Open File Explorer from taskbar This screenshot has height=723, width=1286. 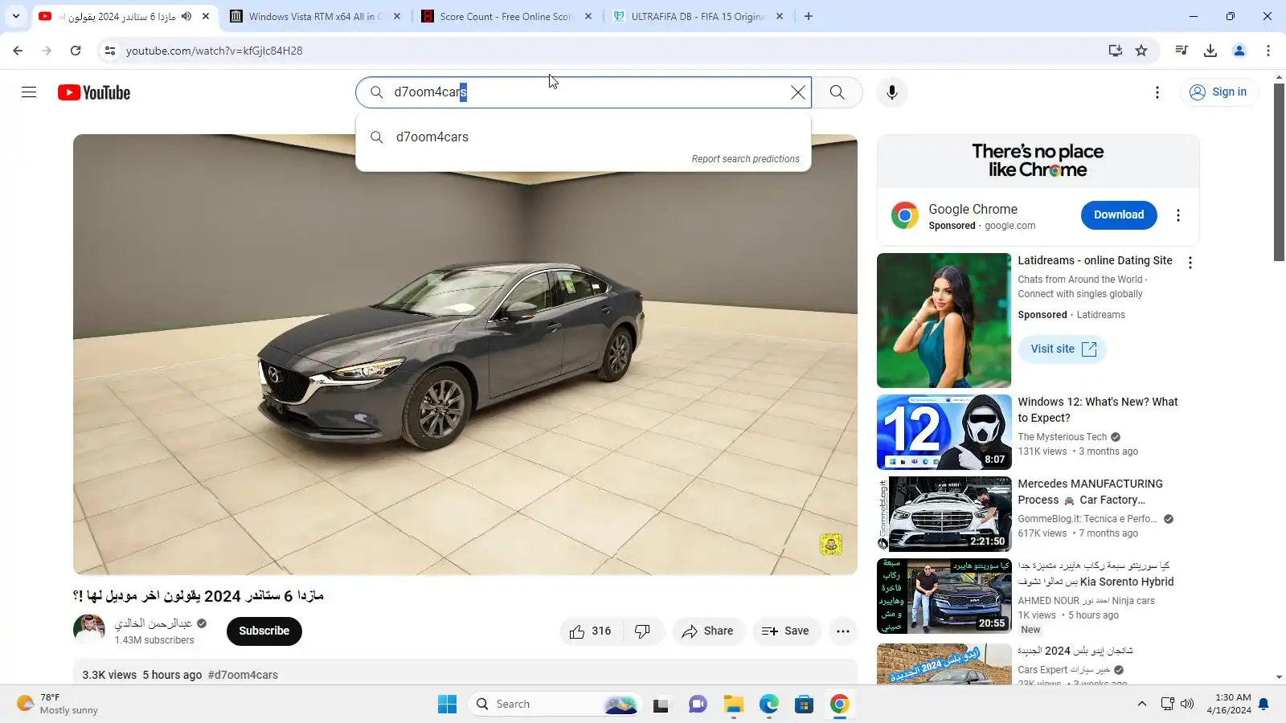[x=733, y=705]
